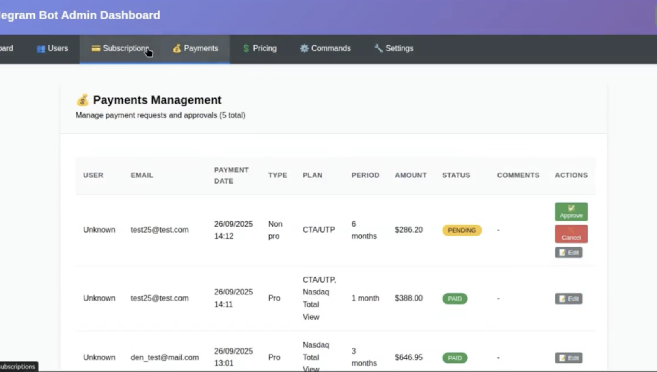Click the ACTIONS column header
657x372 pixels.
click(571, 175)
